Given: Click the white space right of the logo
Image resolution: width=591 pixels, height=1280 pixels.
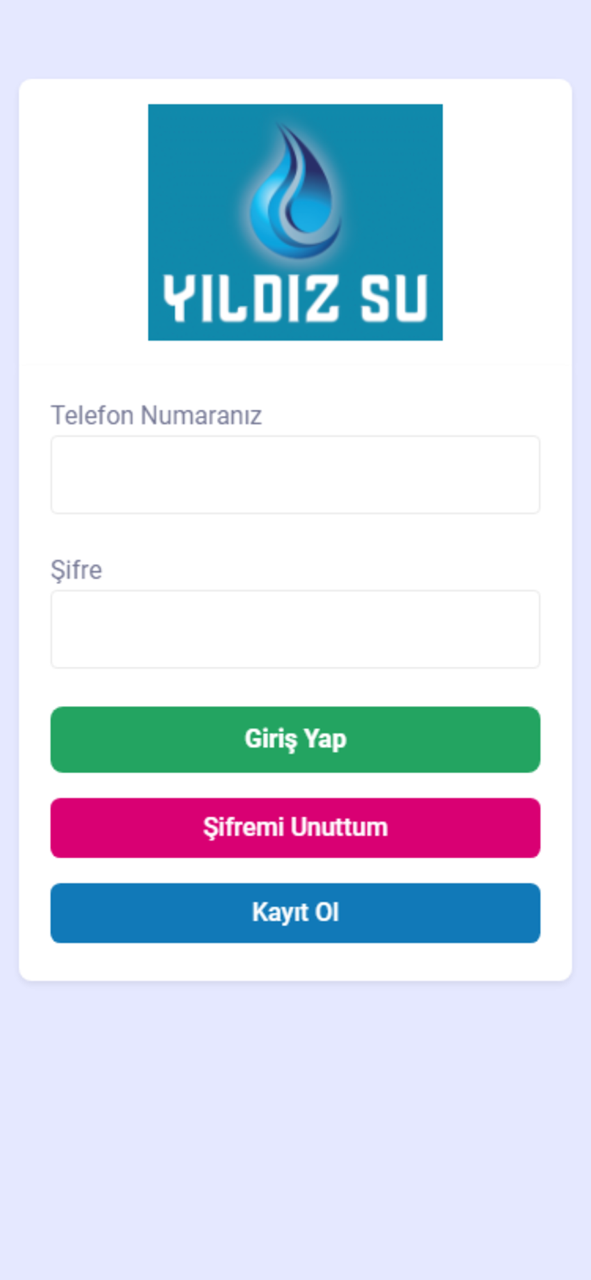Looking at the screenshot, I should pyautogui.click(x=507, y=222).
